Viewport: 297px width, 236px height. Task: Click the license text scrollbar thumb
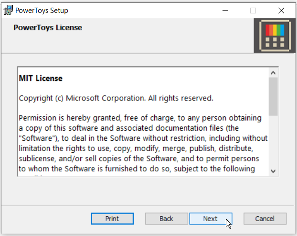coord(273,96)
